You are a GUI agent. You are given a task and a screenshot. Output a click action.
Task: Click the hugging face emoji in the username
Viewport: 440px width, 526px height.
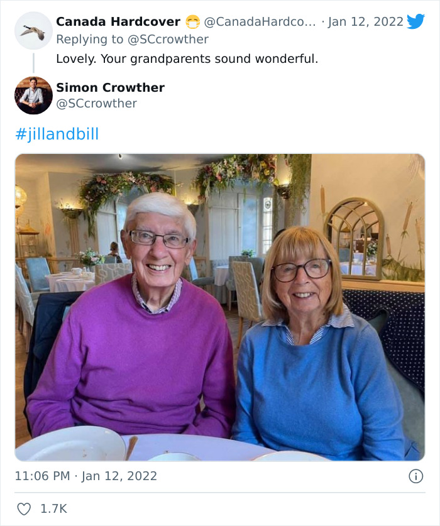point(191,21)
